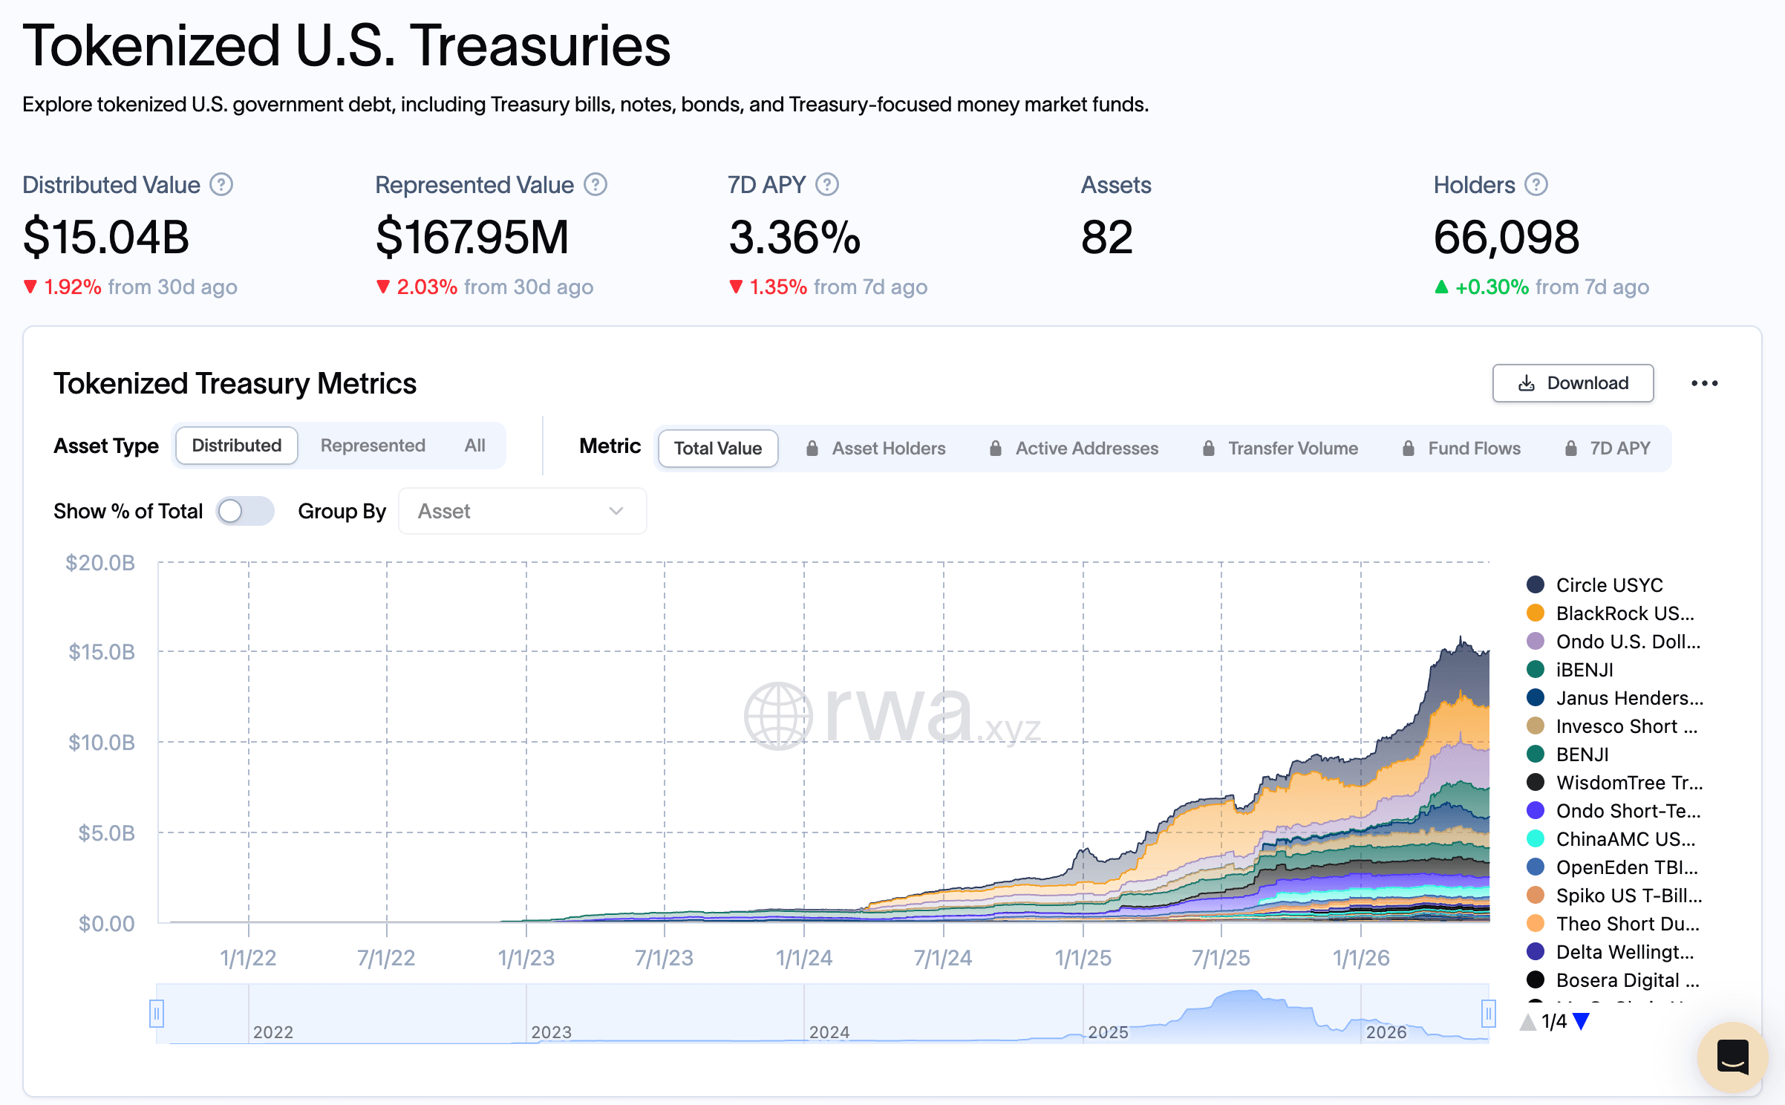The image size is (1785, 1105).
Task: Select Represented asset type
Action: [373, 446]
